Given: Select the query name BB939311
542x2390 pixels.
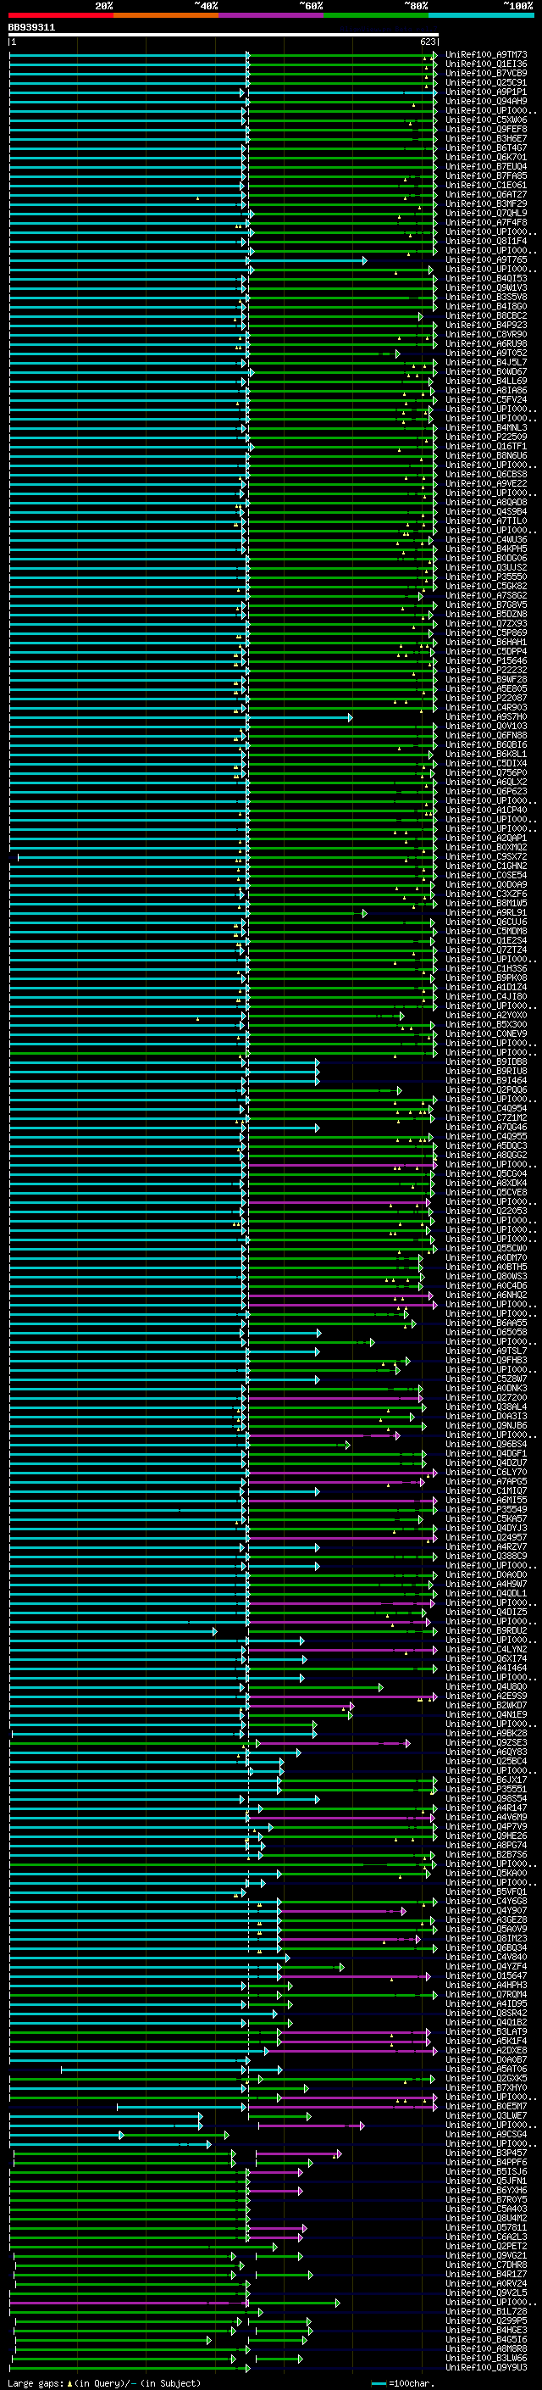Looking at the screenshot, I should click(x=31, y=27).
